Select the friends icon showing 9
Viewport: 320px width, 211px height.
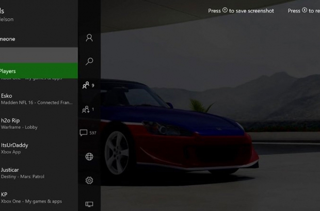click(88, 85)
